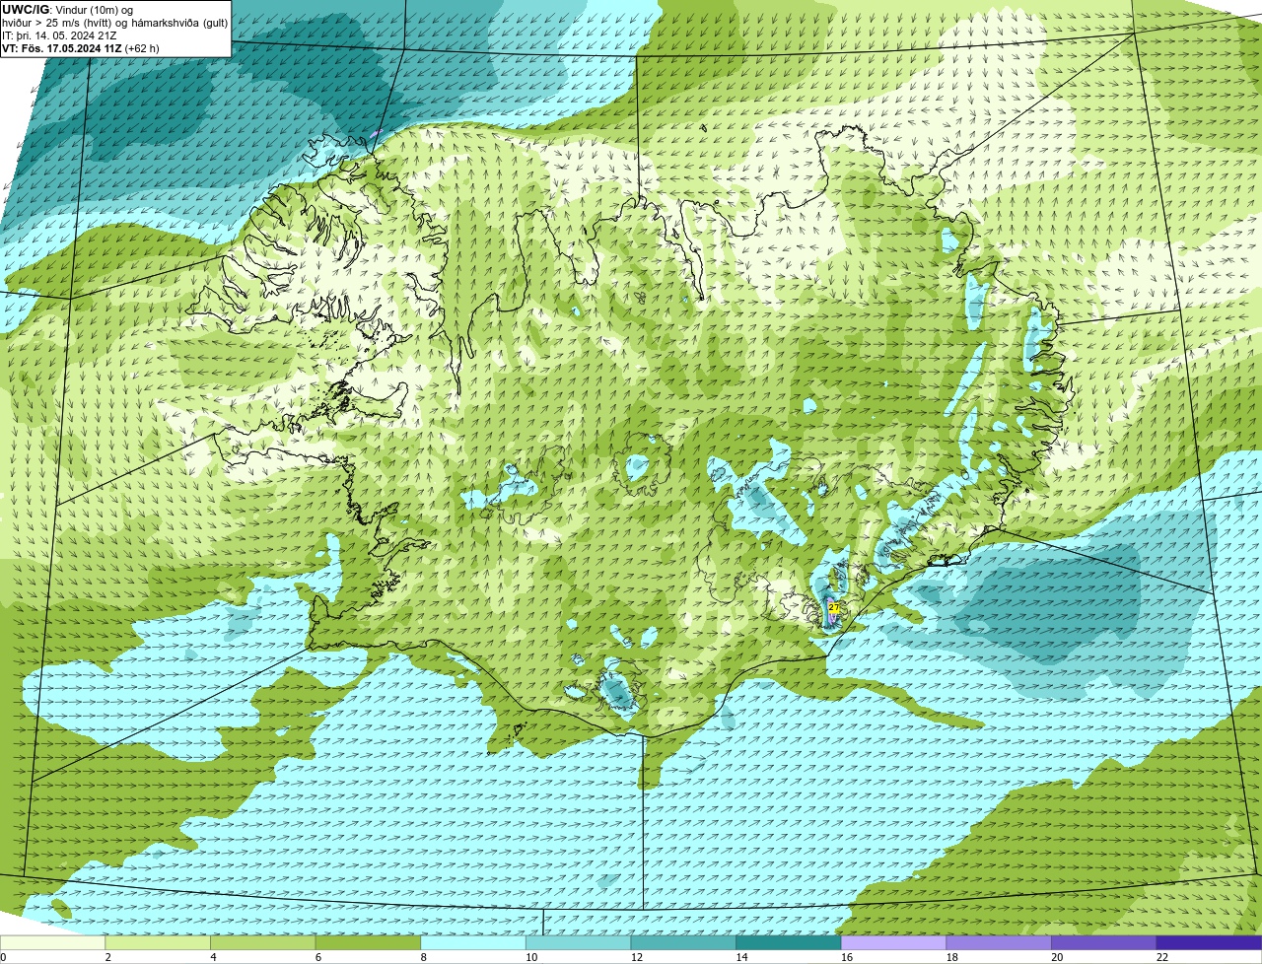Screen dimensions: 1262x964
Task: Click the legend scale label "2"
Action: pyautogui.click(x=107, y=957)
